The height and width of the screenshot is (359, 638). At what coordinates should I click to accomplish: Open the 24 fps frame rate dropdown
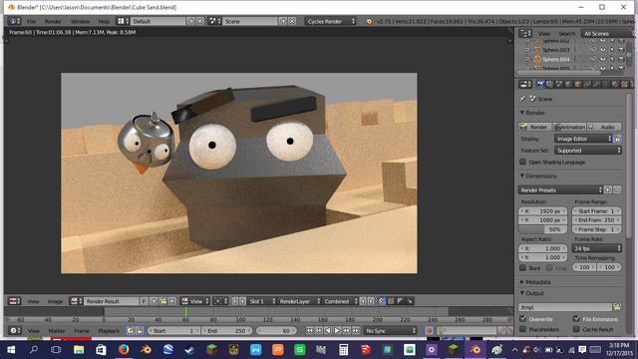tap(597, 248)
